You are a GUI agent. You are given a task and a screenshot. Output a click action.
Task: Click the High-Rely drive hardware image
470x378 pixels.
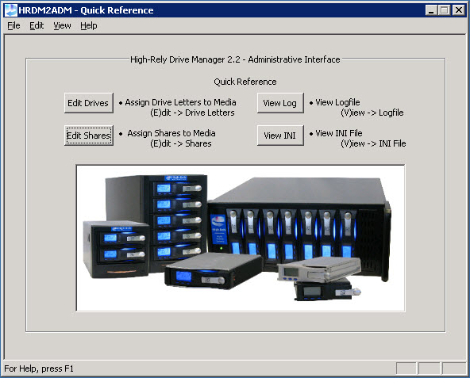tap(241, 238)
